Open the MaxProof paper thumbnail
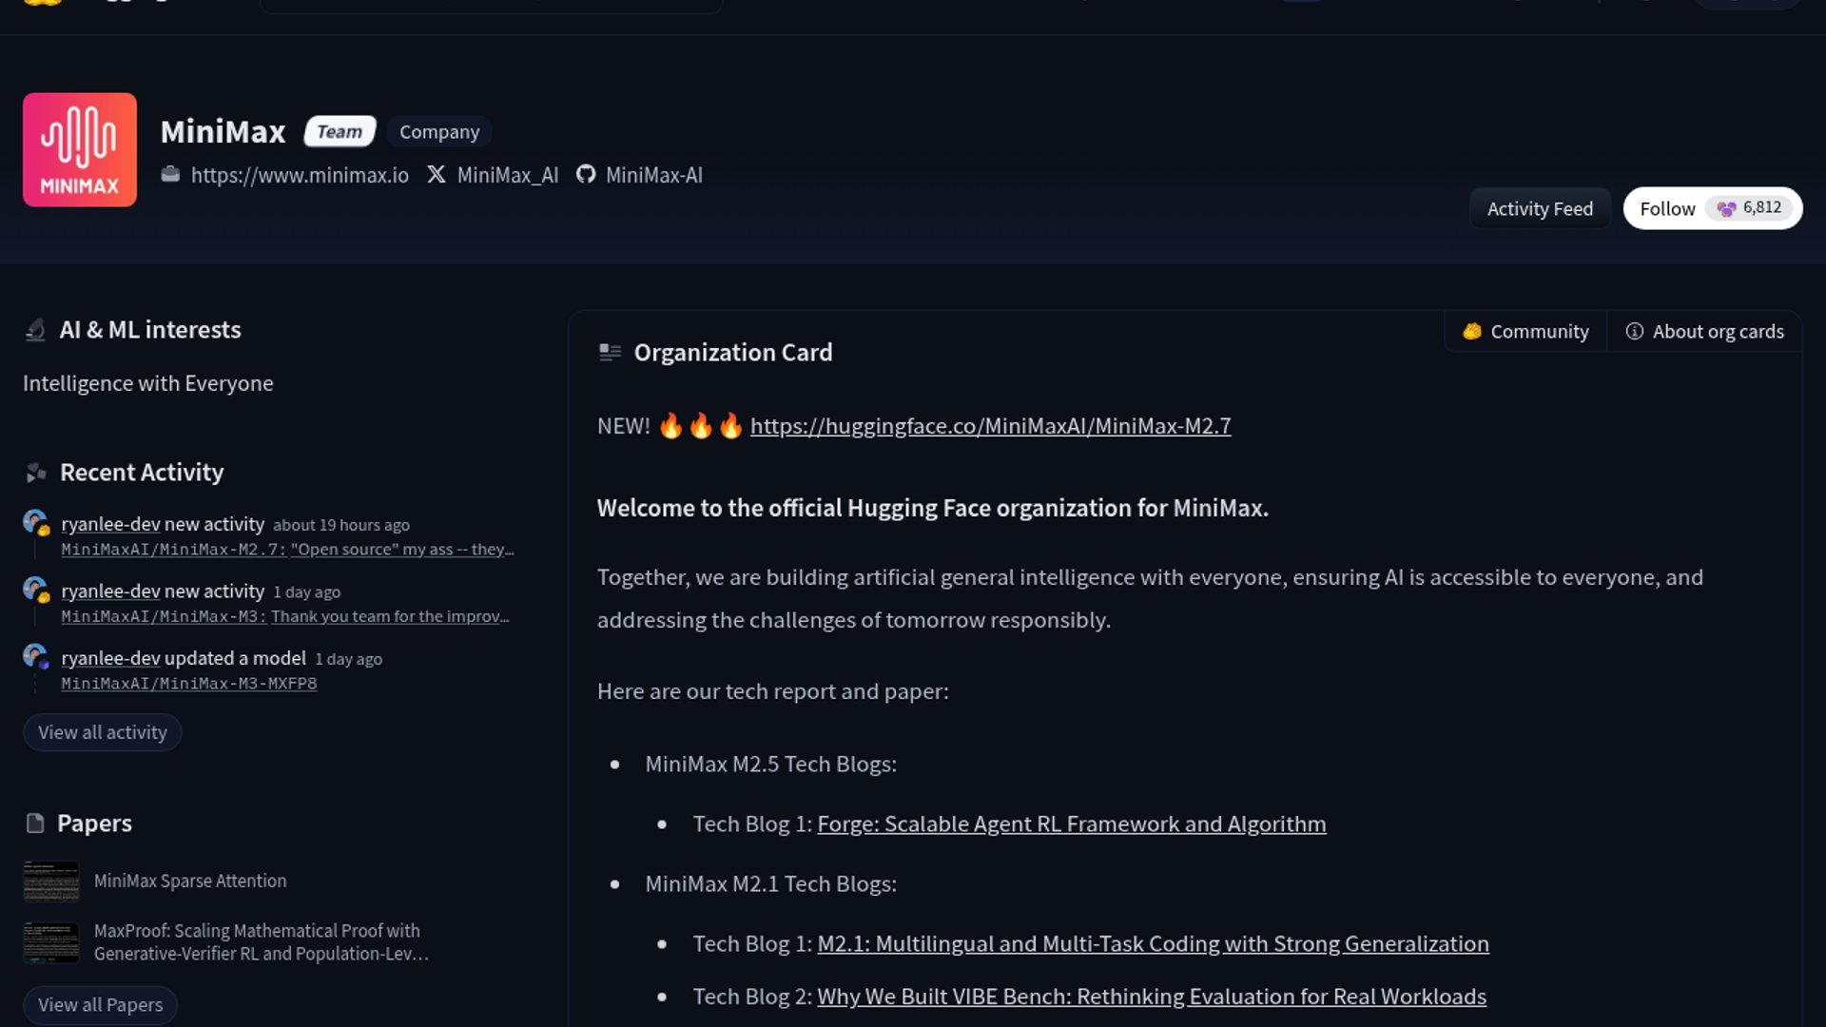Screen dimensions: 1826x1027 point(51,942)
